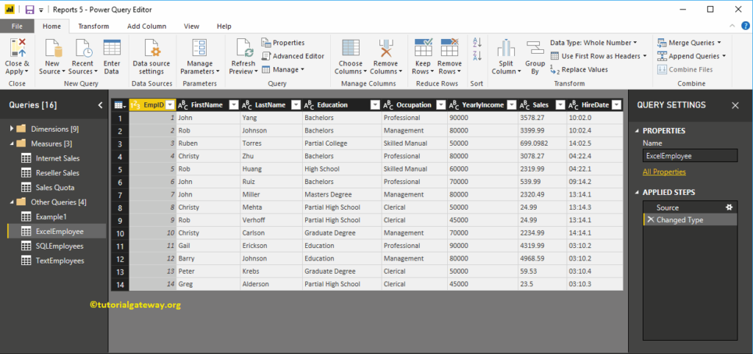Image resolution: width=753 pixels, height=354 pixels.
Task: Click gear icon next to Source step
Action: click(x=729, y=207)
